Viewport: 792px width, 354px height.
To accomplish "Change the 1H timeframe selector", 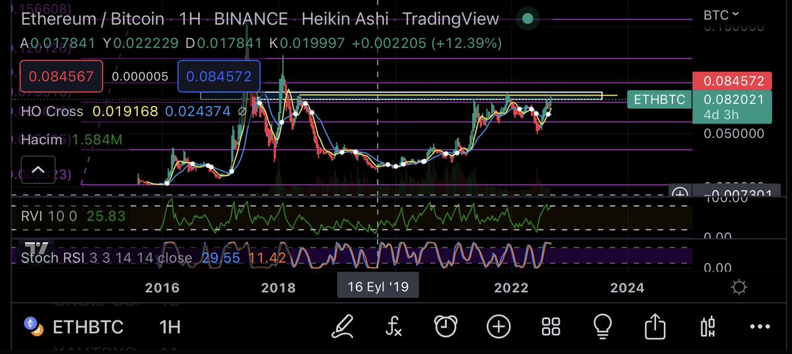I will point(170,326).
